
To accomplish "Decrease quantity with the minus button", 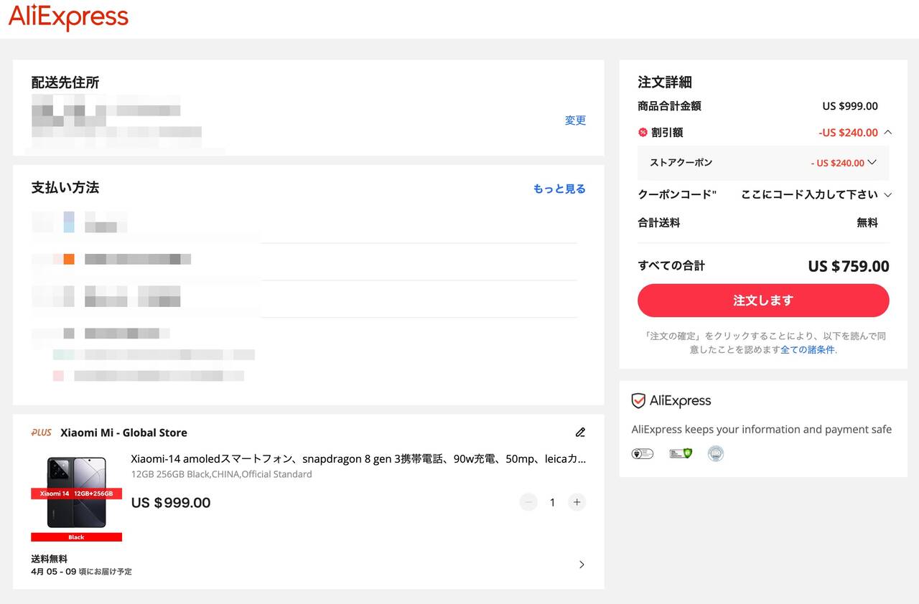I will pyautogui.click(x=528, y=502).
